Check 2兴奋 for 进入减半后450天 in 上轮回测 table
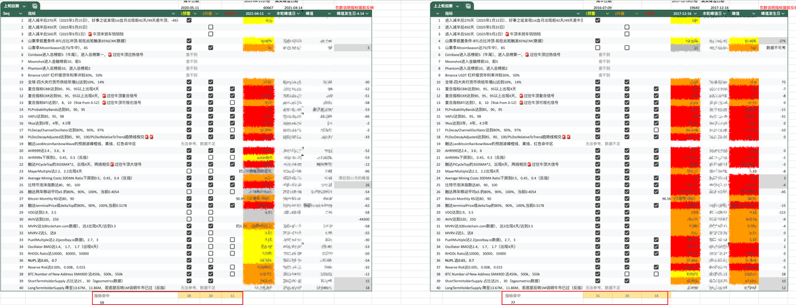 [x=210, y=27]
